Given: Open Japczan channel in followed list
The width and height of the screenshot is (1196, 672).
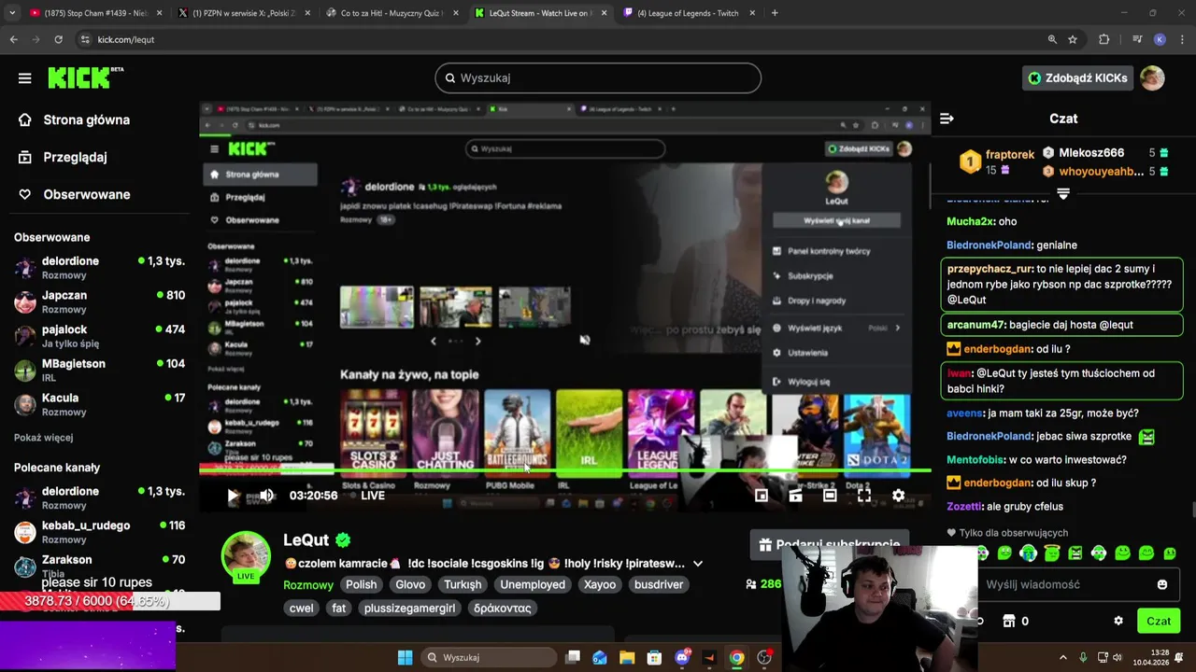Looking at the screenshot, I should point(98,301).
